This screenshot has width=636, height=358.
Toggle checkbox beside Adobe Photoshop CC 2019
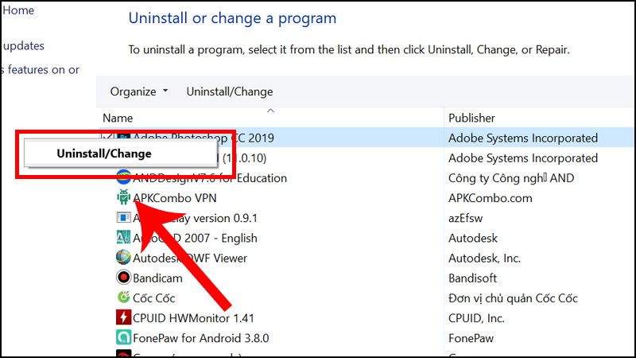coord(108,136)
